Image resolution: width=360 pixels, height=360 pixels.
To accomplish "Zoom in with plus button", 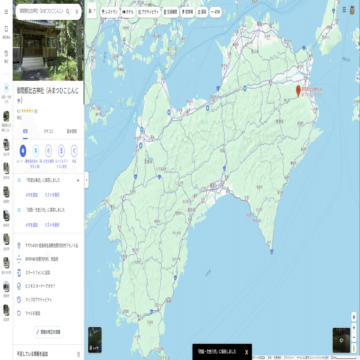I will coord(354,328).
